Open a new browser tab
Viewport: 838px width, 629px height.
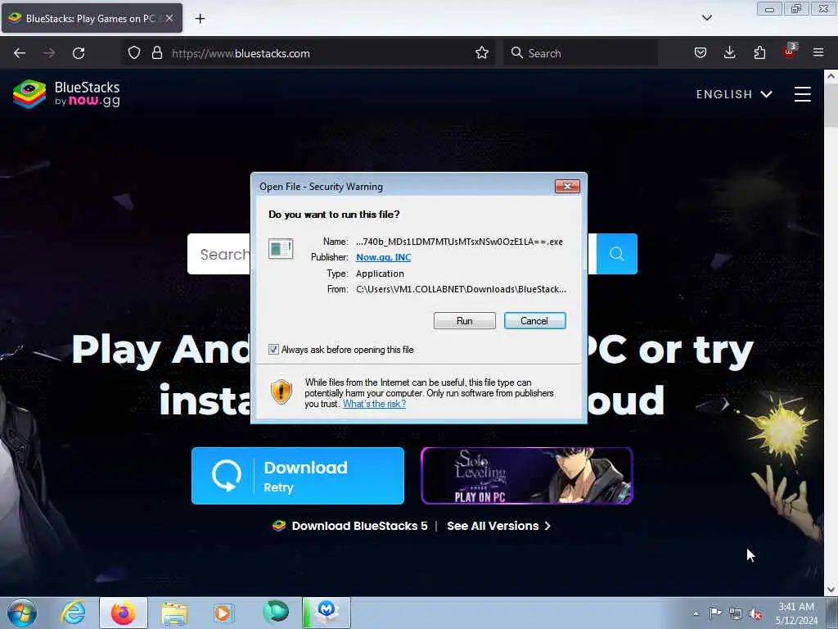[x=200, y=19]
